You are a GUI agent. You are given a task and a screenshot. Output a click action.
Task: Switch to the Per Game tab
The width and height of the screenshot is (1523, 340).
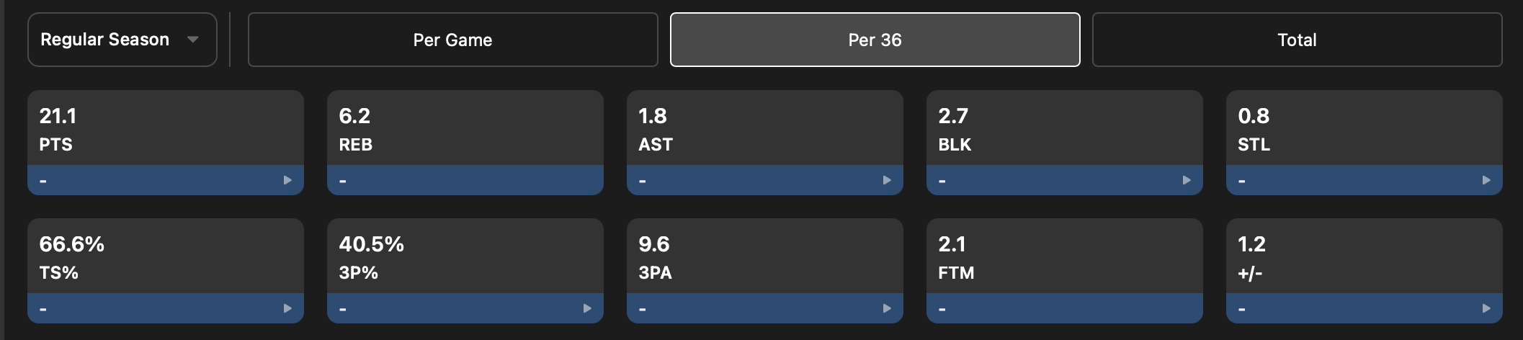pyautogui.click(x=452, y=40)
